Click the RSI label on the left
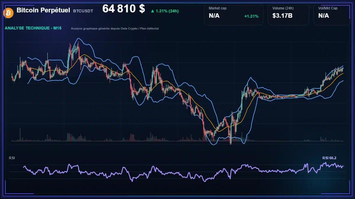The width and height of the screenshot is (355, 199). [x=12, y=158]
